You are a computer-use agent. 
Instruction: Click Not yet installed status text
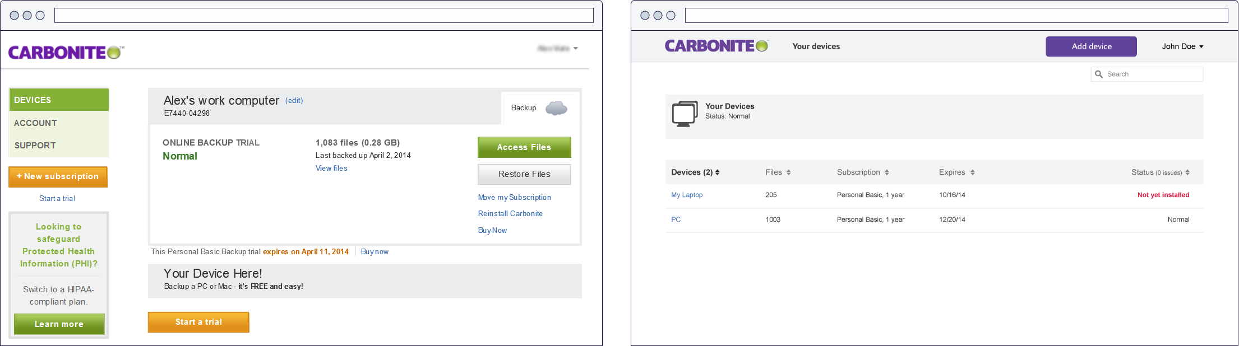[x=1163, y=195]
